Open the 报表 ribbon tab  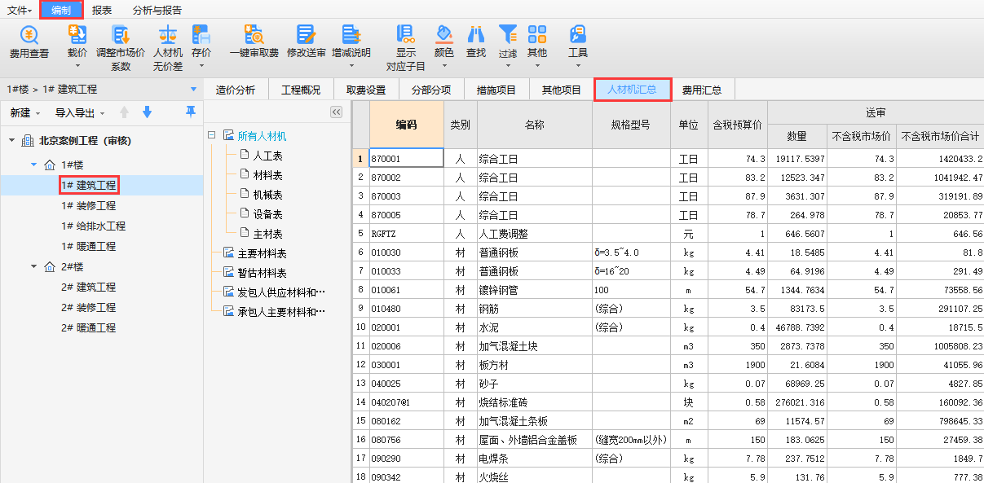pos(102,11)
